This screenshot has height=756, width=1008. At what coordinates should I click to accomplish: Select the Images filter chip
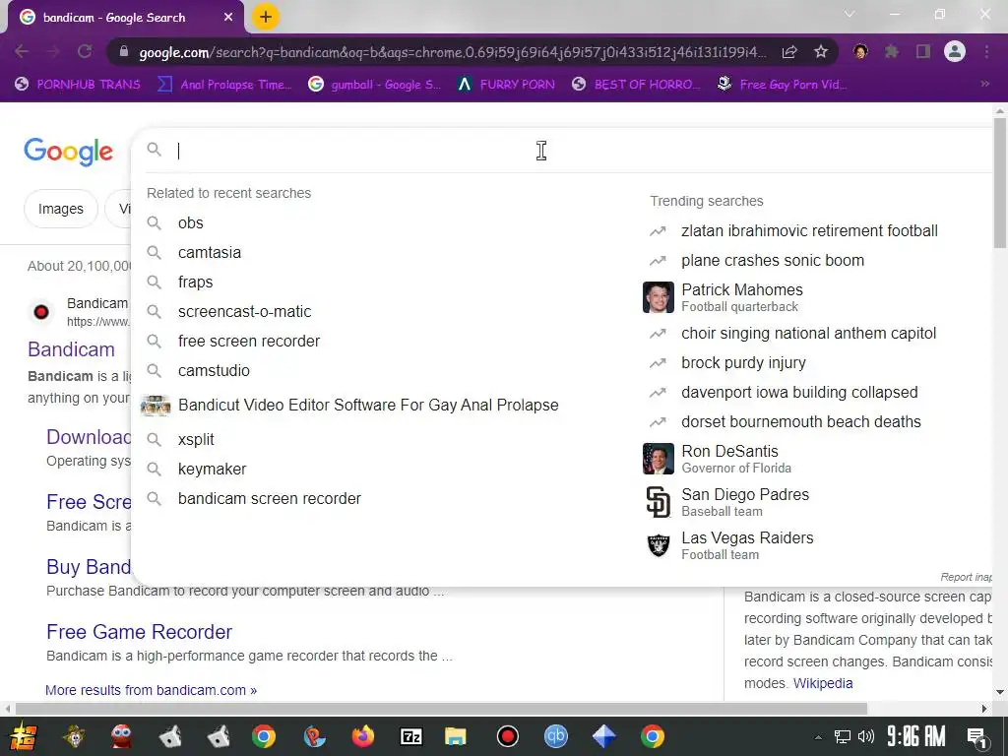pyautogui.click(x=61, y=209)
